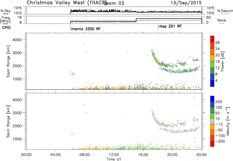Image resolution: width=233 pixels, height=161 pixels.
Task: Click the '04:00' time axis label
Action: [x=56, y=155]
